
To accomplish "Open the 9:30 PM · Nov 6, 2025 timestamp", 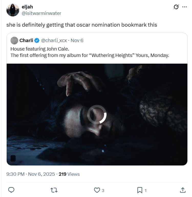I will point(31,174).
